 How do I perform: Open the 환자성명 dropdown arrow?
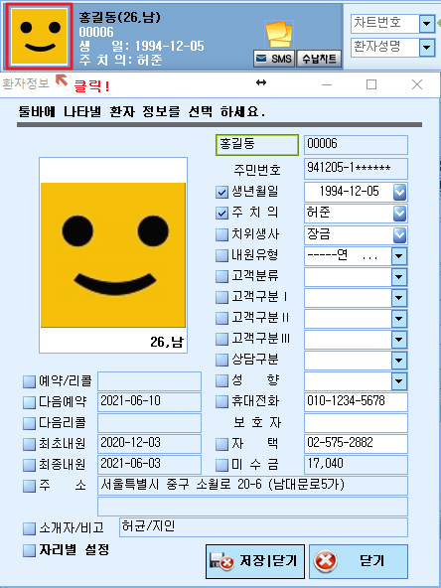(427, 48)
